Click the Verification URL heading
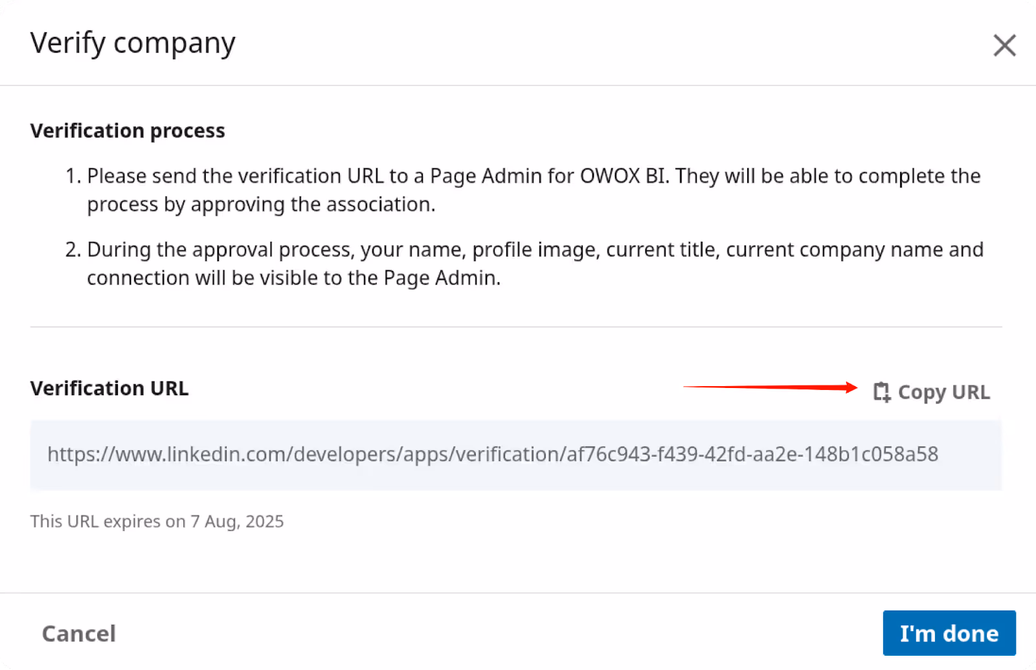 (x=109, y=388)
